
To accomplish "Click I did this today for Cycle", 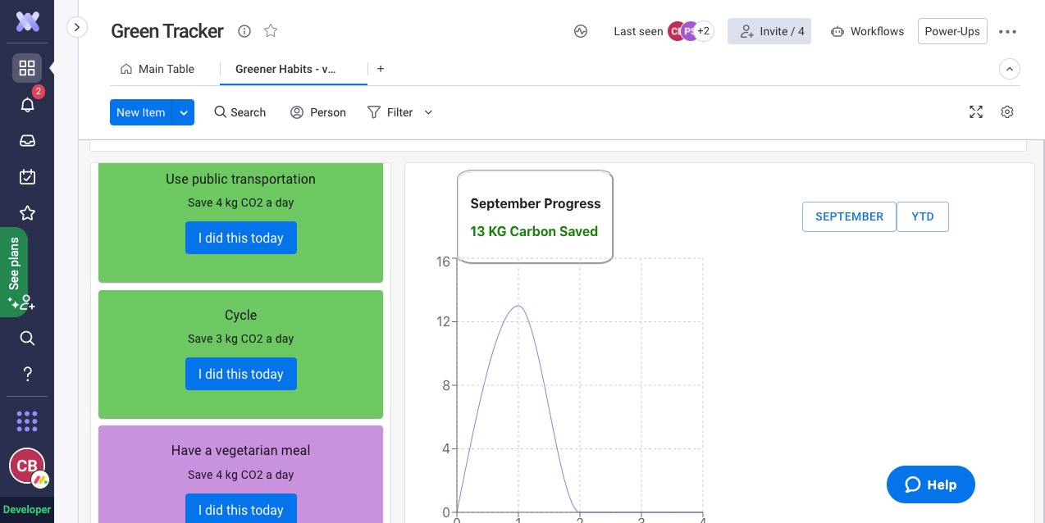I will click(241, 374).
